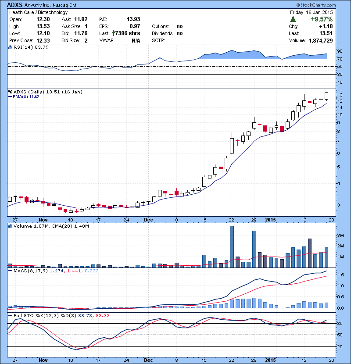Click the MACD(8,17,9) panel legend icon
The width and height of the screenshot is (351, 364).
point(11,272)
